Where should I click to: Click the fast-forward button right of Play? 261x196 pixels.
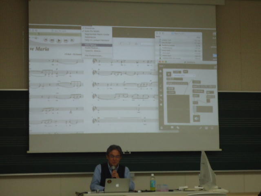66,40
